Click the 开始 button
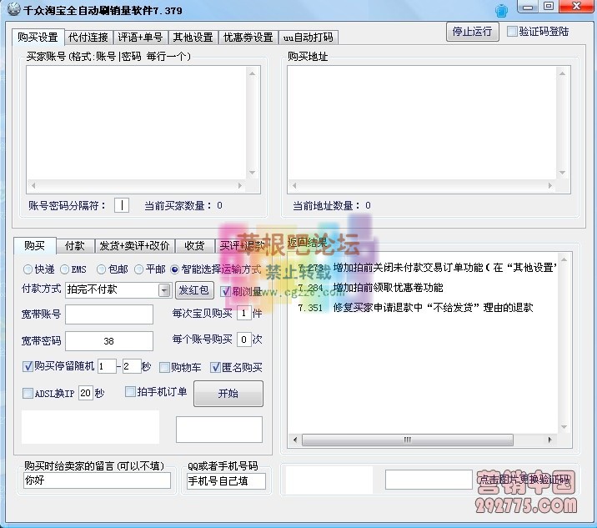Screen dimensions: 597x528 228,394
